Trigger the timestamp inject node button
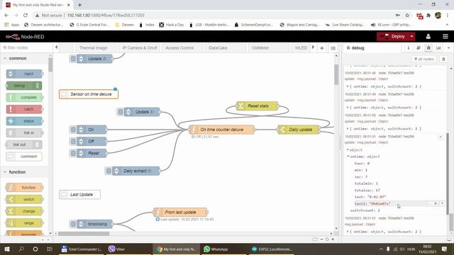The width and height of the screenshot is (454, 255). point(73,224)
